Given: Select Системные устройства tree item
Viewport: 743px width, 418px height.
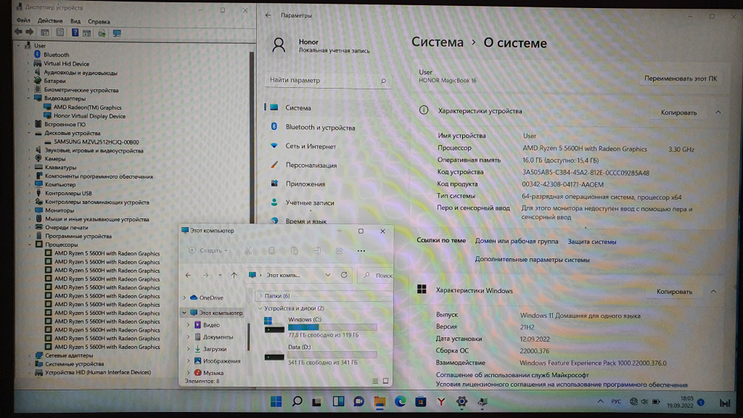Looking at the screenshot, I should (74, 364).
